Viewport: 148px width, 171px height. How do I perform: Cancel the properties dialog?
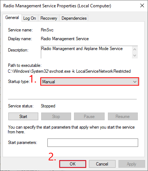point(102,164)
